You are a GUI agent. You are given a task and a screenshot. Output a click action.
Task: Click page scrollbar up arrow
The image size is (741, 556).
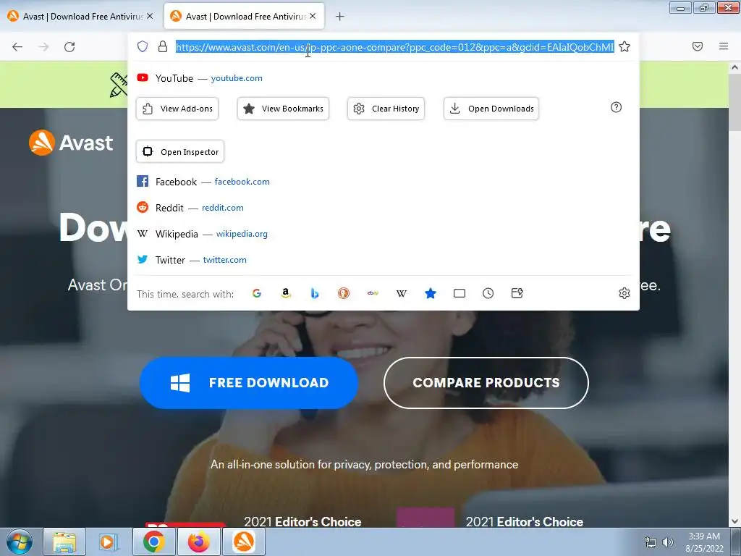pyautogui.click(x=735, y=67)
